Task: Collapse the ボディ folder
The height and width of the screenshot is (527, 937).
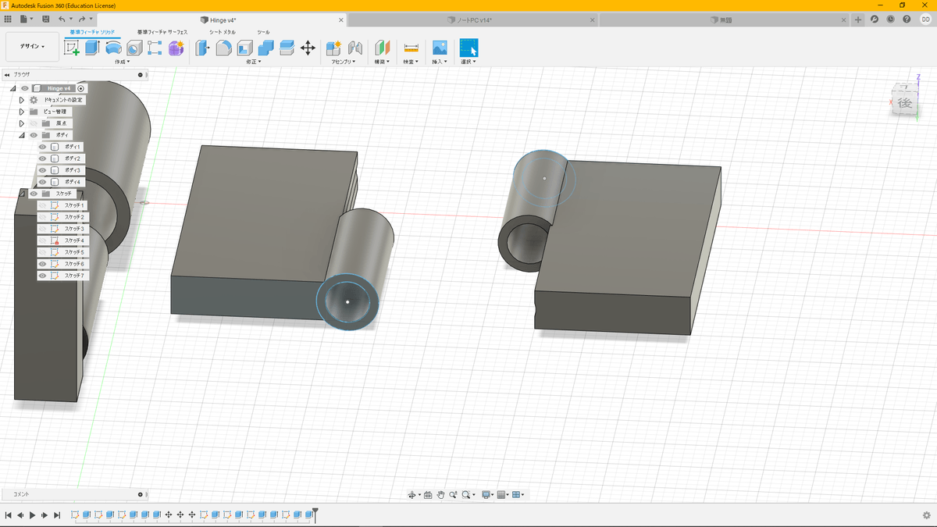Action: (x=22, y=135)
